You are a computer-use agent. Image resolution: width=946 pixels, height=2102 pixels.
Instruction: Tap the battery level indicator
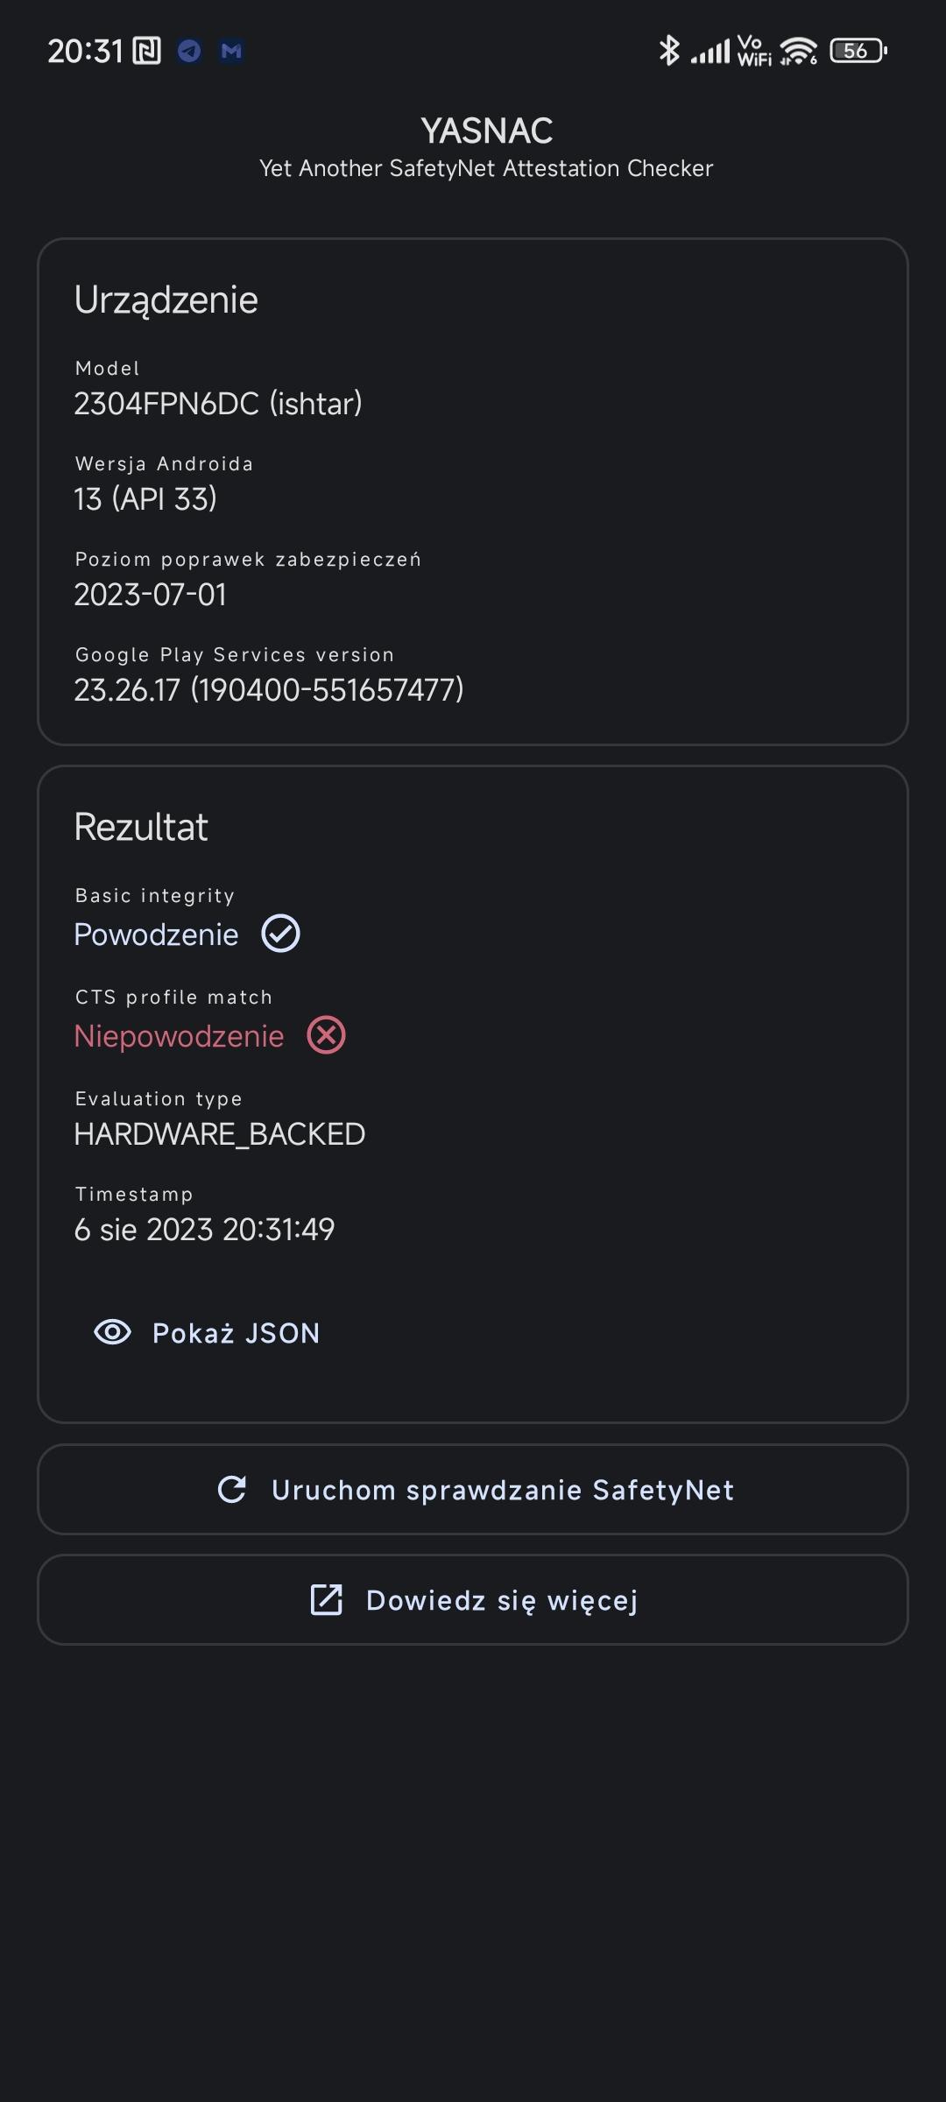click(858, 51)
